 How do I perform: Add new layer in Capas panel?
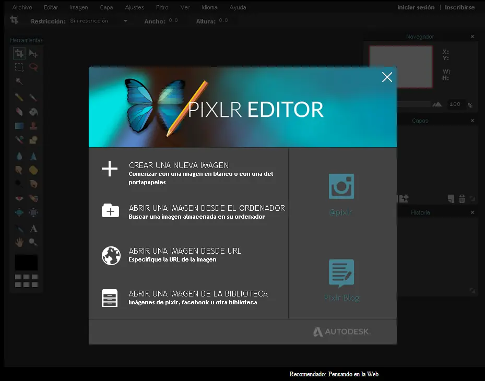point(451,198)
